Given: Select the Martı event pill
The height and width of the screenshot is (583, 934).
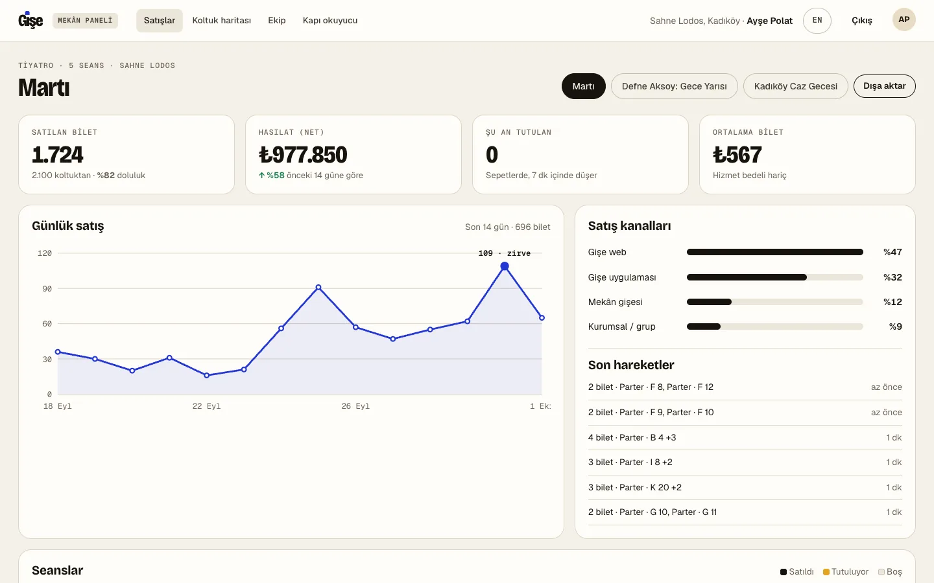Looking at the screenshot, I should pyautogui.click(x=584, y=86).
